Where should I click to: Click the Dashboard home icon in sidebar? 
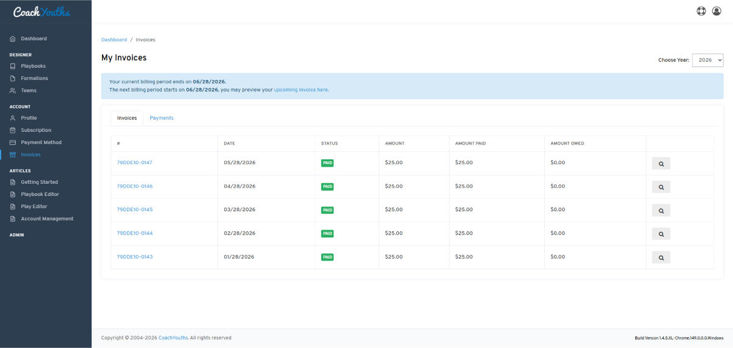(13, 38)
